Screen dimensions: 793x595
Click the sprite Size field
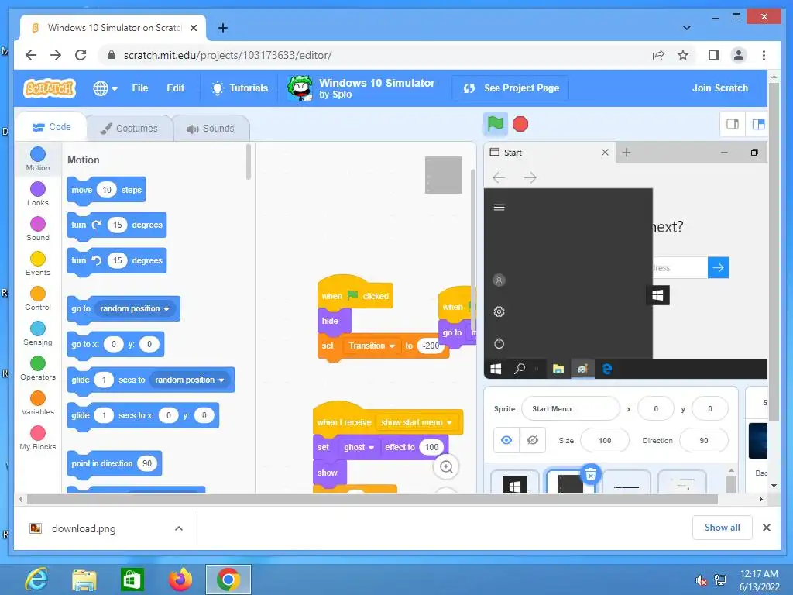605,440
